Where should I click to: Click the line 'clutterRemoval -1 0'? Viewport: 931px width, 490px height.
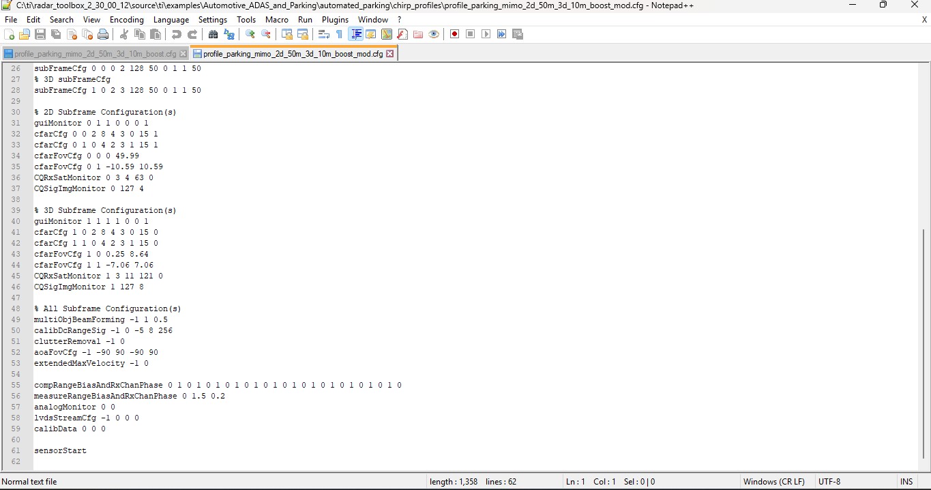point(79,341)
